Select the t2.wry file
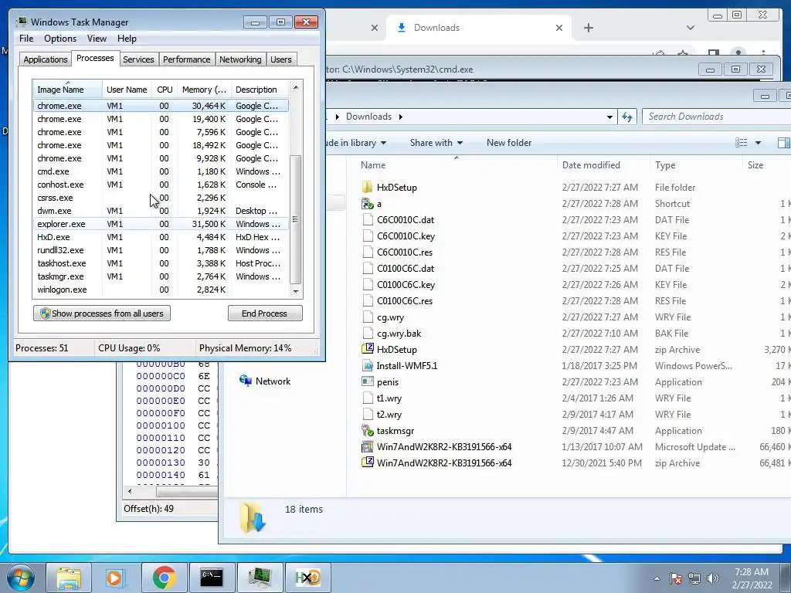 coord(389,415)
